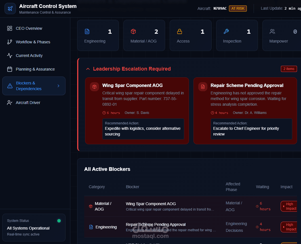Navigate to Aircraft Driver
301x244 pixels.
coord(34,103)
